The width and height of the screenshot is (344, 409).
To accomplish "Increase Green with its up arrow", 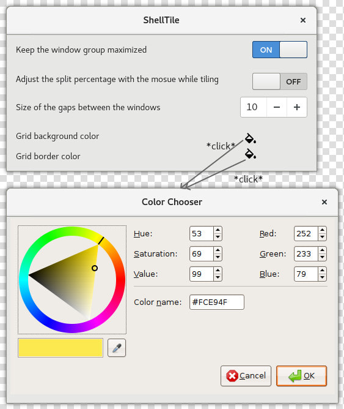I will click(323, 250).
